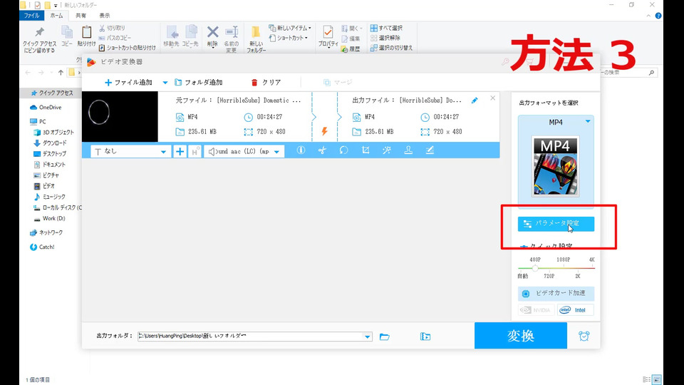
Task: Select 3D オブジェクト in sidebar
Action: click(53, 133)
